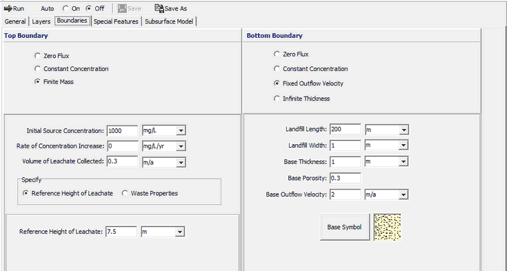Open the Initial Source Concentration unit dropdown
Viewport: 507px width, 271px height.
click(x=181, y=131)
